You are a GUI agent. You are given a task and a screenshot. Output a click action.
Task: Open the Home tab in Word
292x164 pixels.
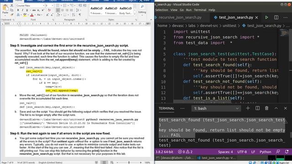[18, 1]
